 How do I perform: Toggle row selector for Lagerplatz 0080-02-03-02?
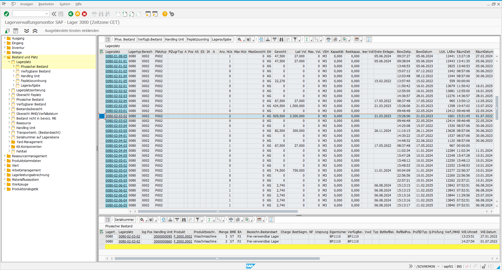(102, 116)
